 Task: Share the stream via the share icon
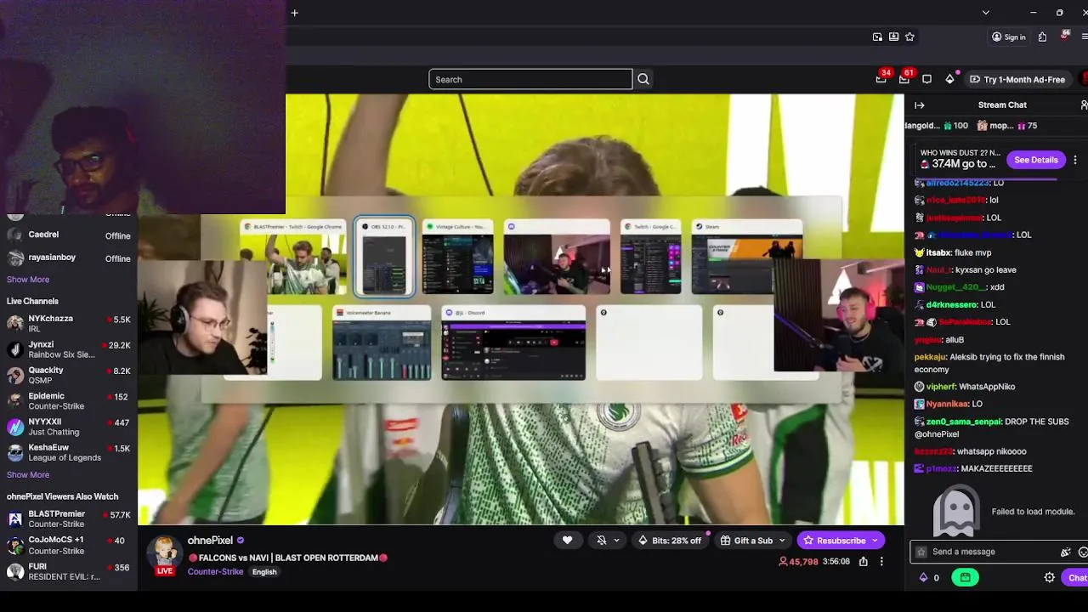[863, 561]
